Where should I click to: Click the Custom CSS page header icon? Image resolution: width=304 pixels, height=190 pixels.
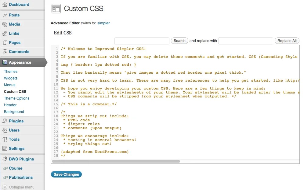pyautogui.click(x=56, y=9)
